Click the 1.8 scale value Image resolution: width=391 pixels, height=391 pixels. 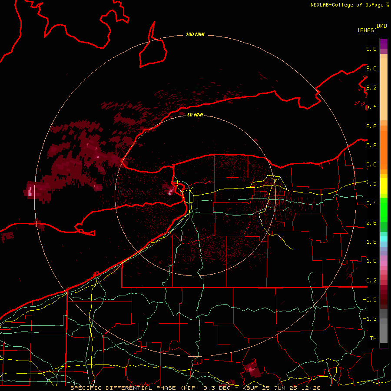(x=371, y=242)
